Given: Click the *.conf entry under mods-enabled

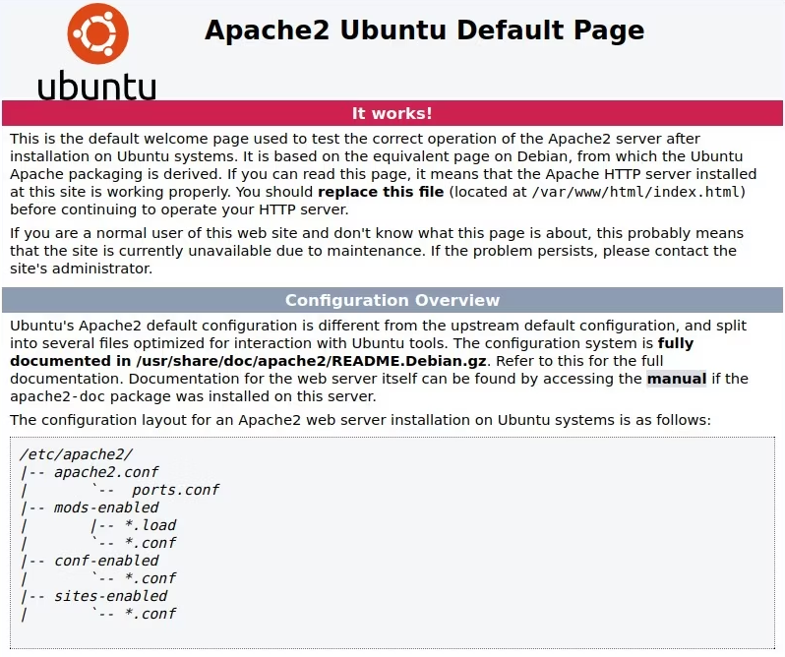Looking at the screenshot, I should (x=151, y=543).
